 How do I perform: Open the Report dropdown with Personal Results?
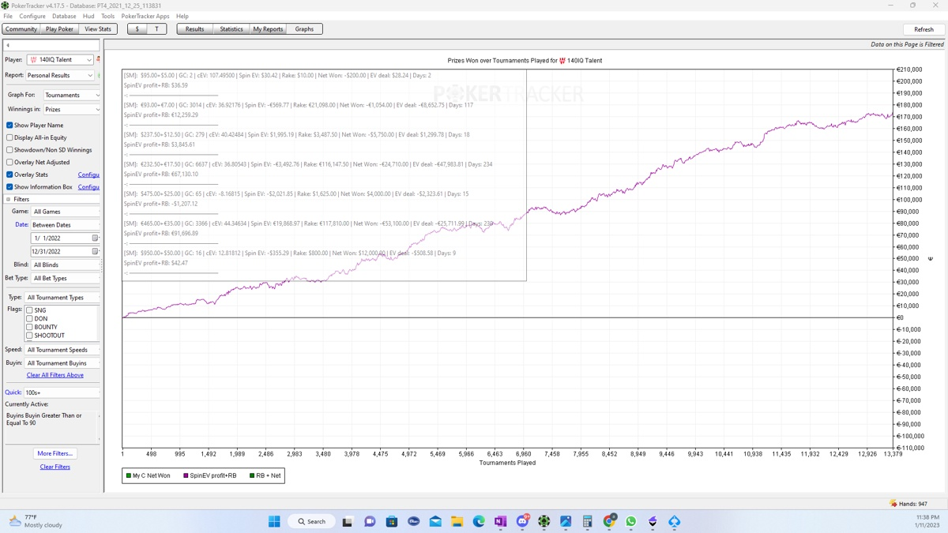pos(89,76)
